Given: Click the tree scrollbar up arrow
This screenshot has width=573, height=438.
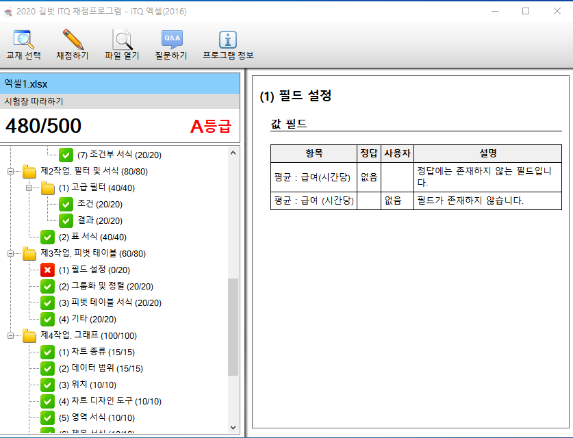Looking at the screenshot, I should tap(233, 152).
